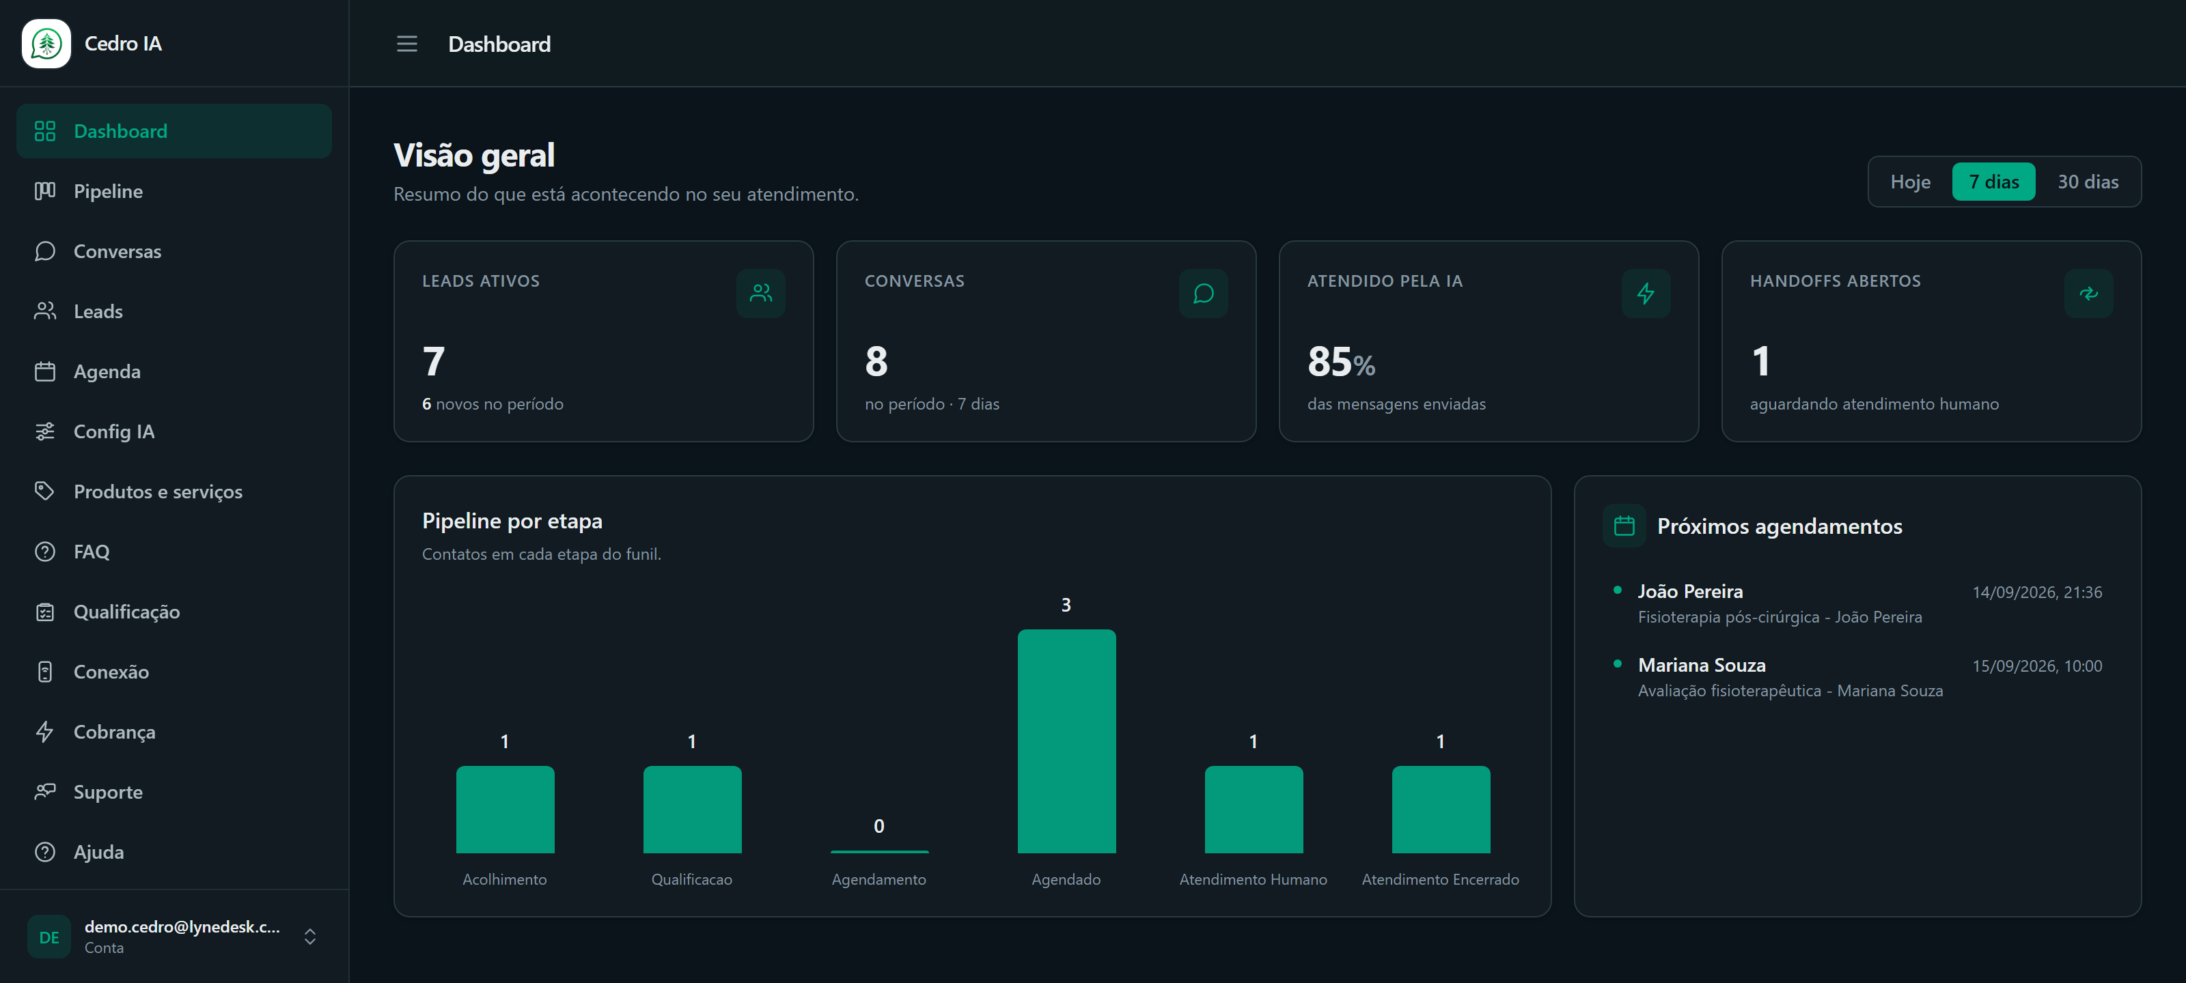The height and width of the screenshot is (983, 2186).
Task: Open the Conexão sidebar item
Action: tap(174, 672)
